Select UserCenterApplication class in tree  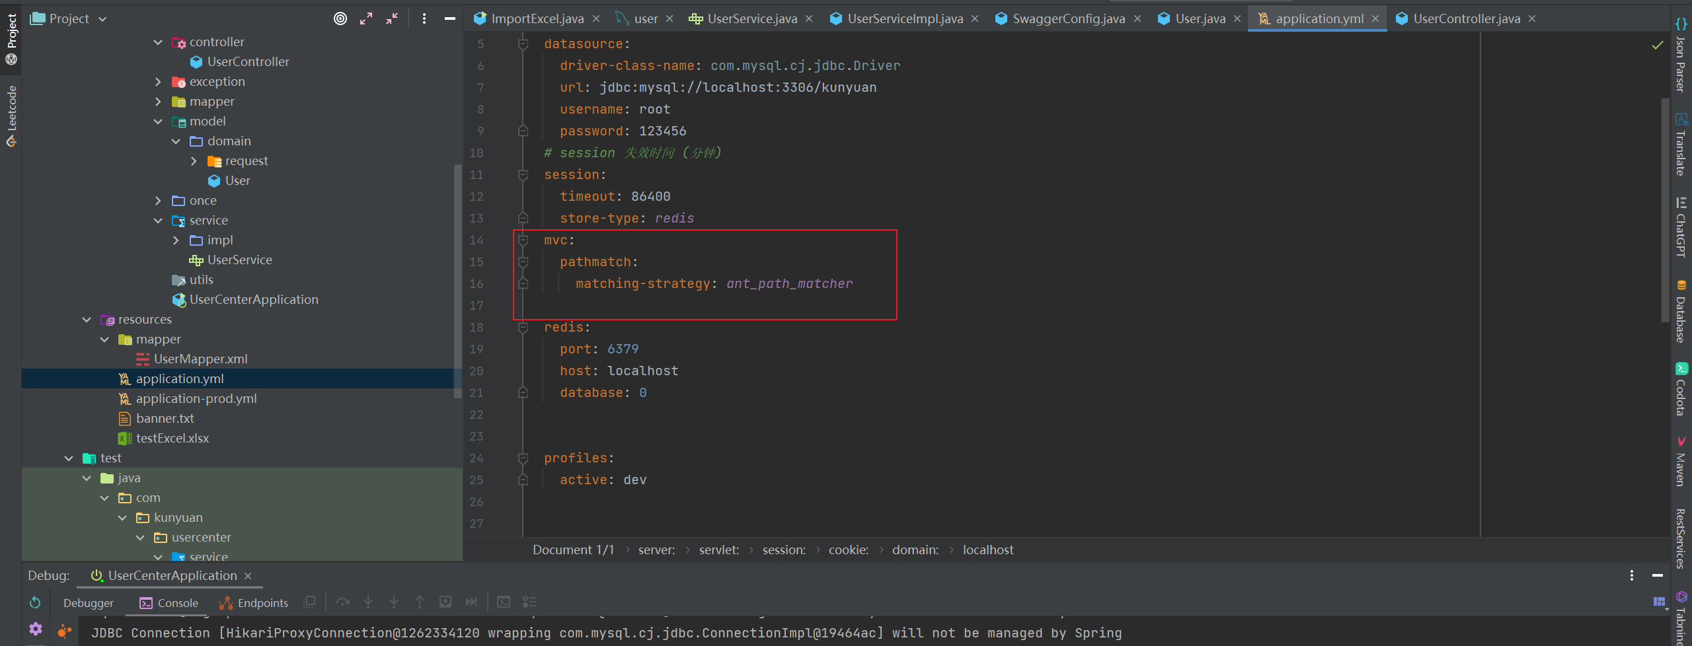click(245, 299)
